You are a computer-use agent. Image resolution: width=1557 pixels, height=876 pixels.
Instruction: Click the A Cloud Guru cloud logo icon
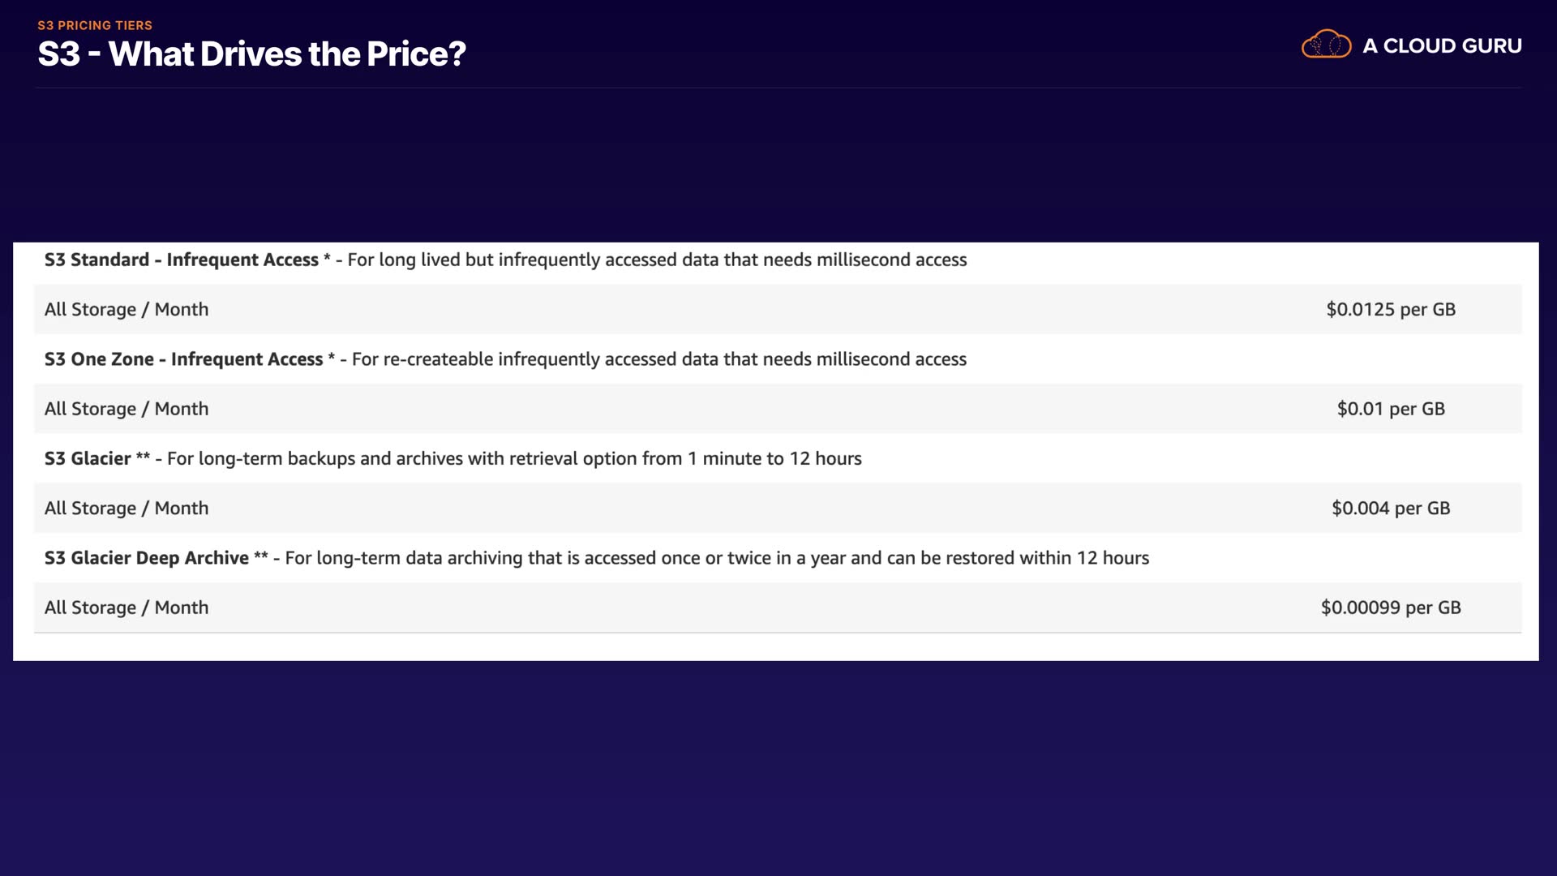1326,45
